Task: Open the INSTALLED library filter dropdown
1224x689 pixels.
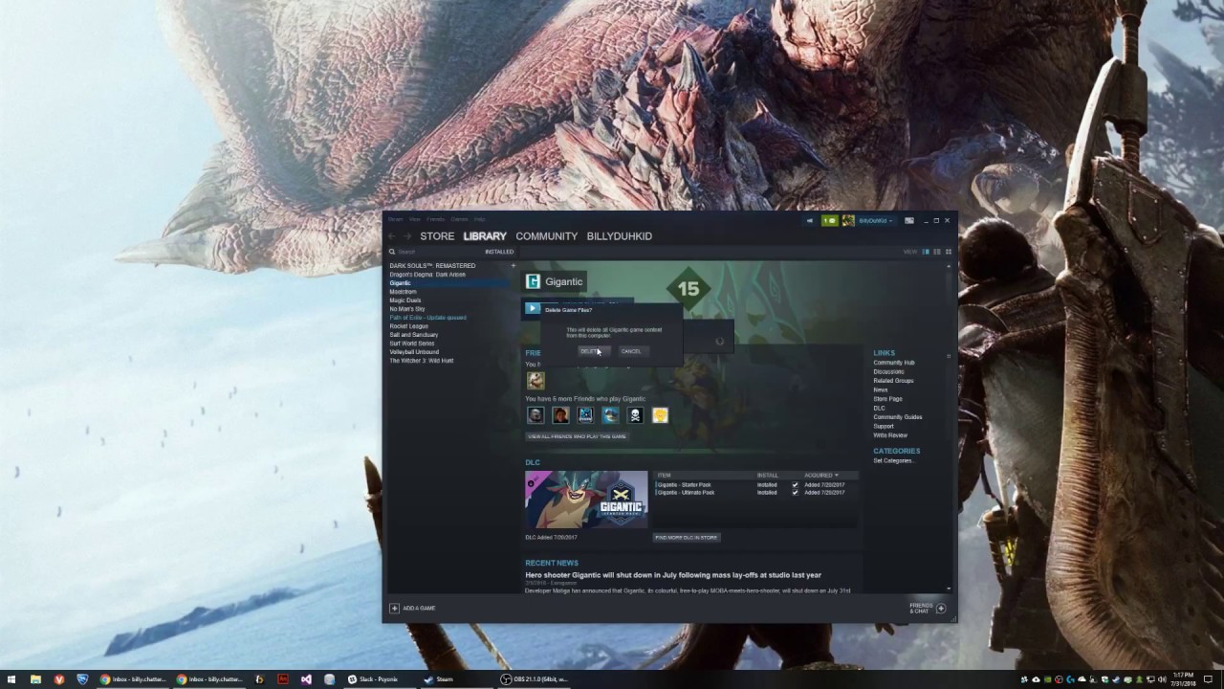Action: click(x=499, y=252)
